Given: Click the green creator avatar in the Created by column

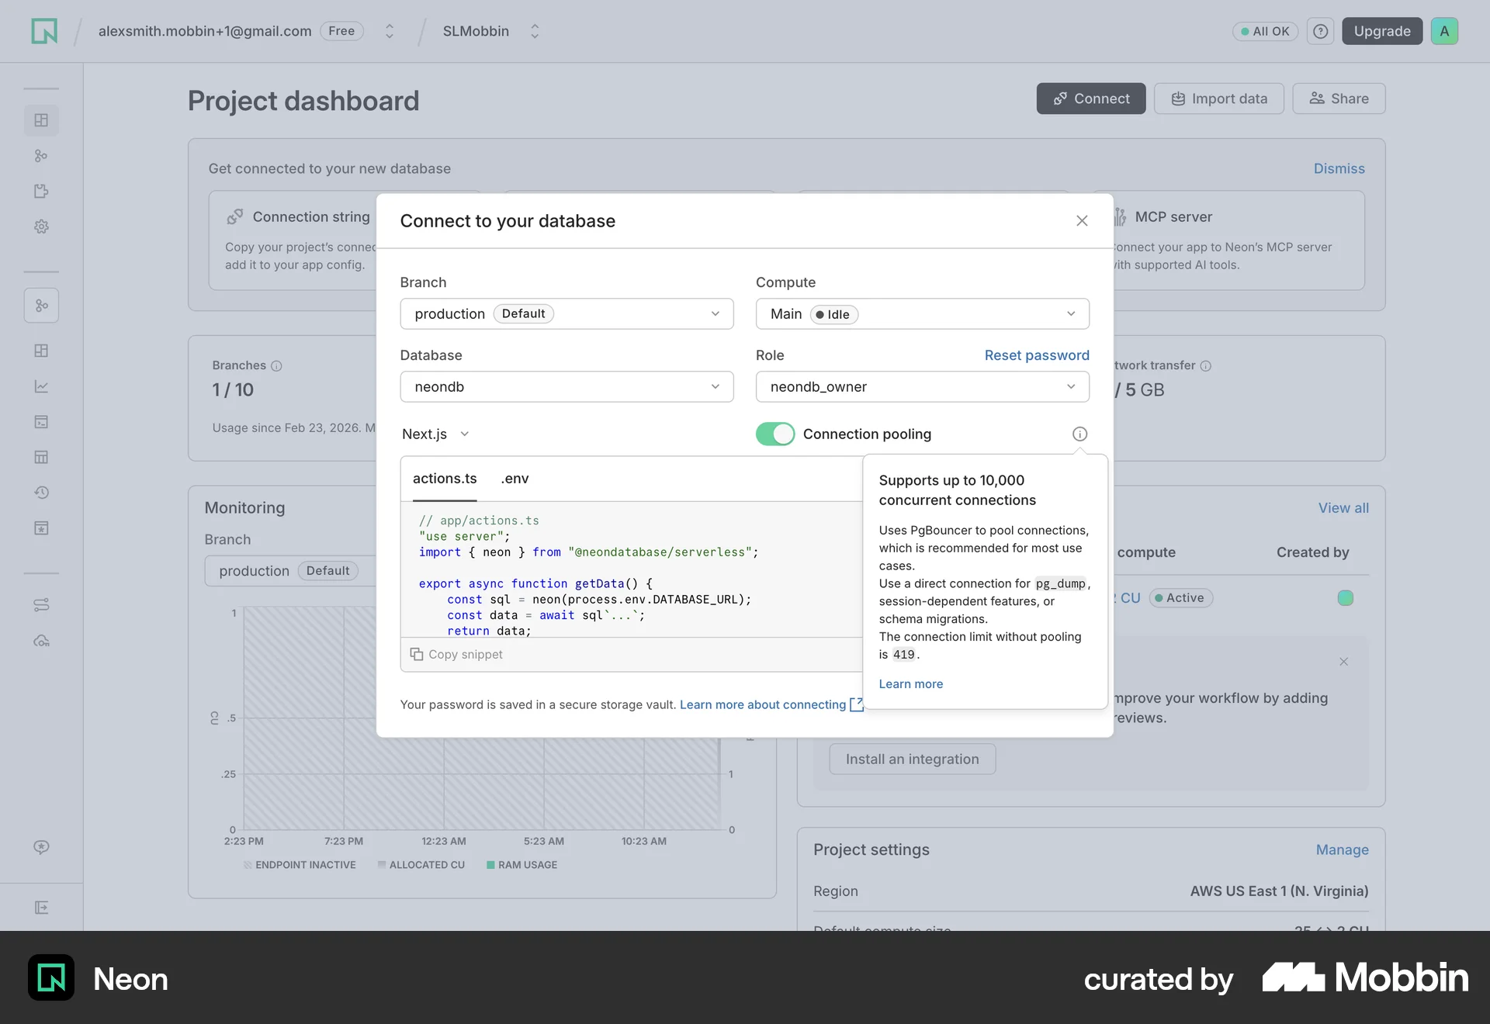Looking at the screenshot, I should tap(1346, 598).
